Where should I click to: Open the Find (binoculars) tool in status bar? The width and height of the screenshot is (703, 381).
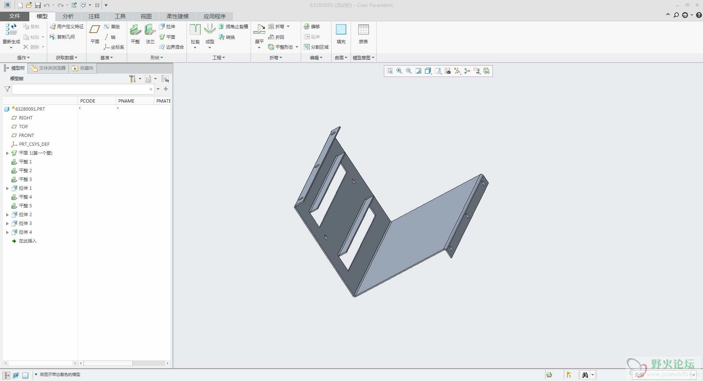click(x=585, y=375)
